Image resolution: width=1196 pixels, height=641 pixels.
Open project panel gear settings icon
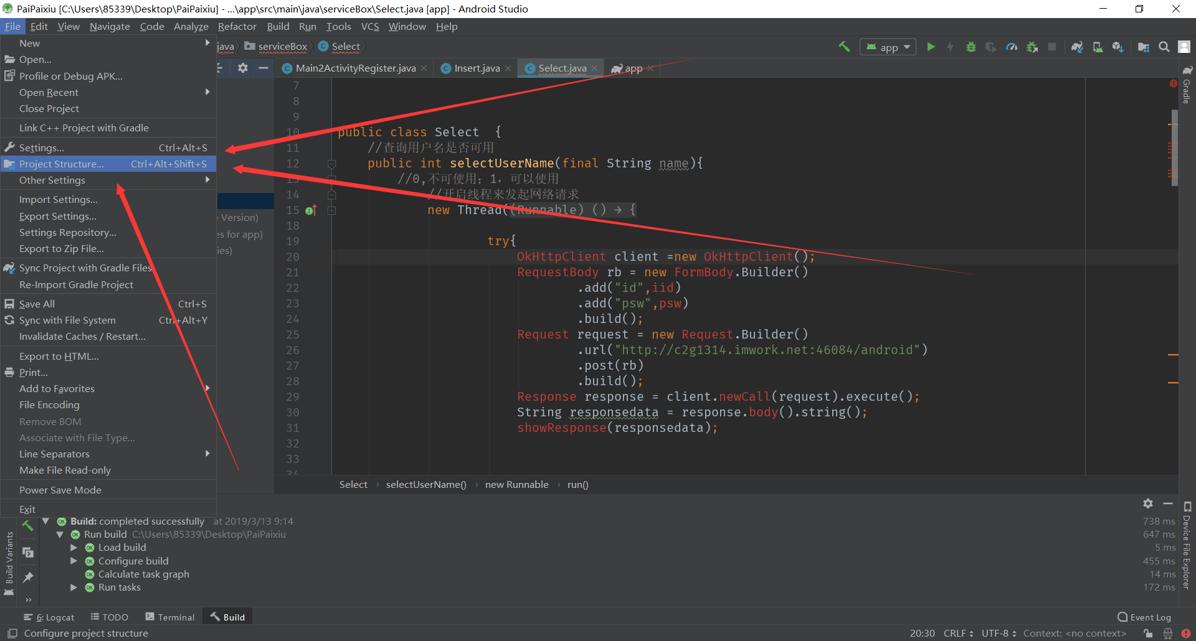click(243, 68)
